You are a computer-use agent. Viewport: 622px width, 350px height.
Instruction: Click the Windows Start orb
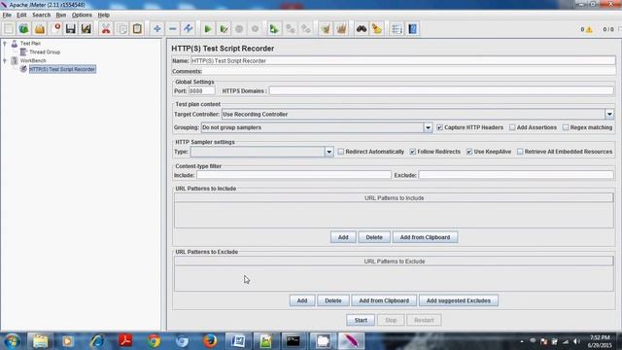(x=13, y=341)
